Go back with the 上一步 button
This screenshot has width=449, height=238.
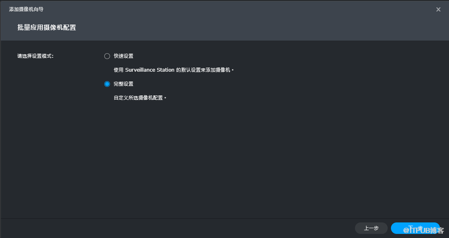click(371, 228)
